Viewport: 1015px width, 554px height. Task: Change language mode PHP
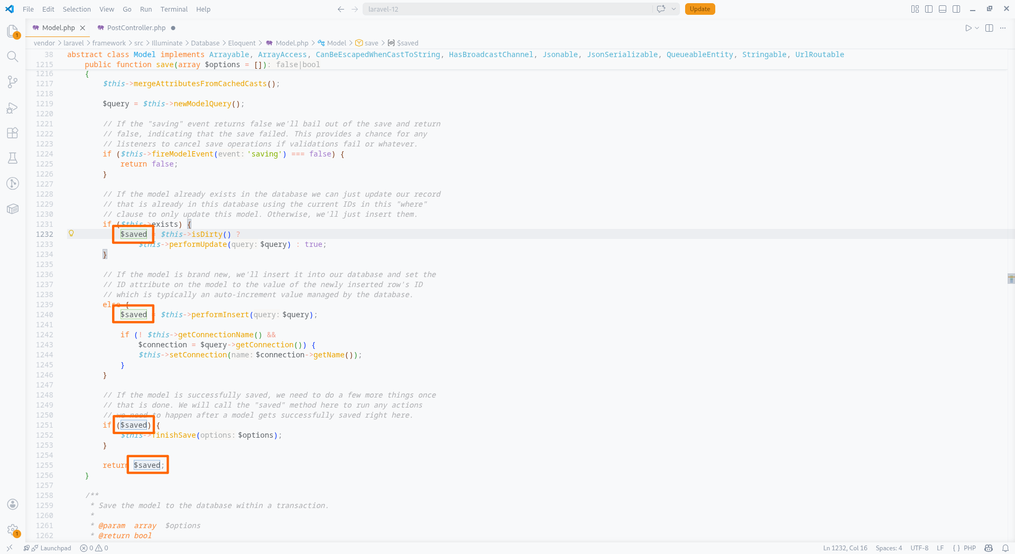pyautogui.click(x=970, y=548)
